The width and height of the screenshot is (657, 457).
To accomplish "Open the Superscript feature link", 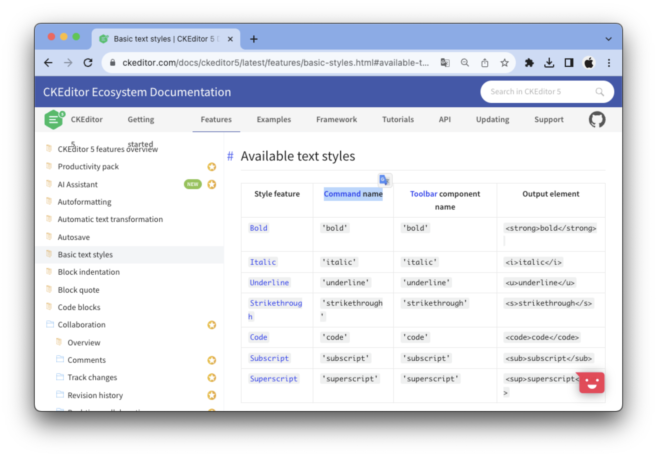I will click(x=273, y=379).
